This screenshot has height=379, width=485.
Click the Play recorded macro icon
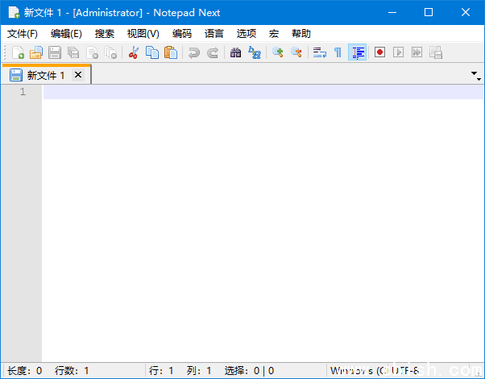[398, 52]
